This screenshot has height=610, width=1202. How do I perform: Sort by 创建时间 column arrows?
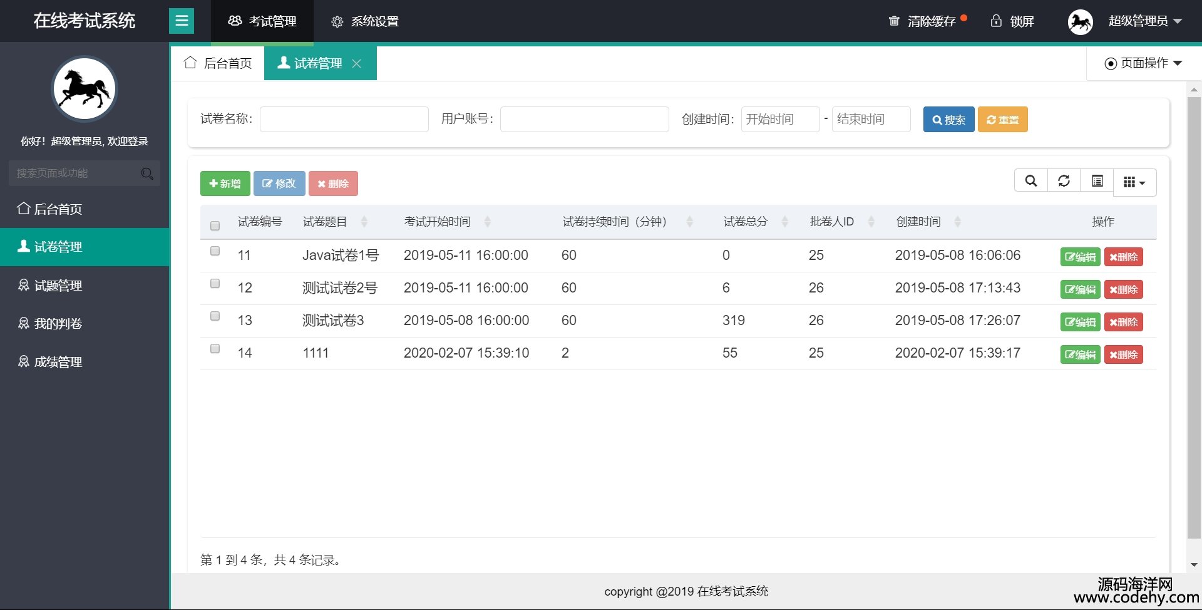pos(957,222)
